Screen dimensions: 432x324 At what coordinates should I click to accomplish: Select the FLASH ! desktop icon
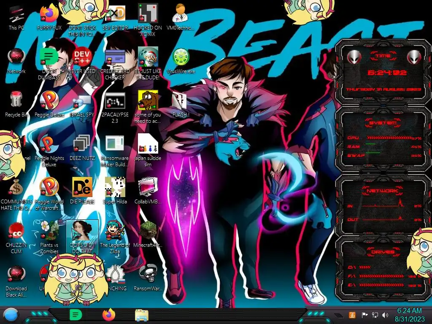[x=181, y=105]
